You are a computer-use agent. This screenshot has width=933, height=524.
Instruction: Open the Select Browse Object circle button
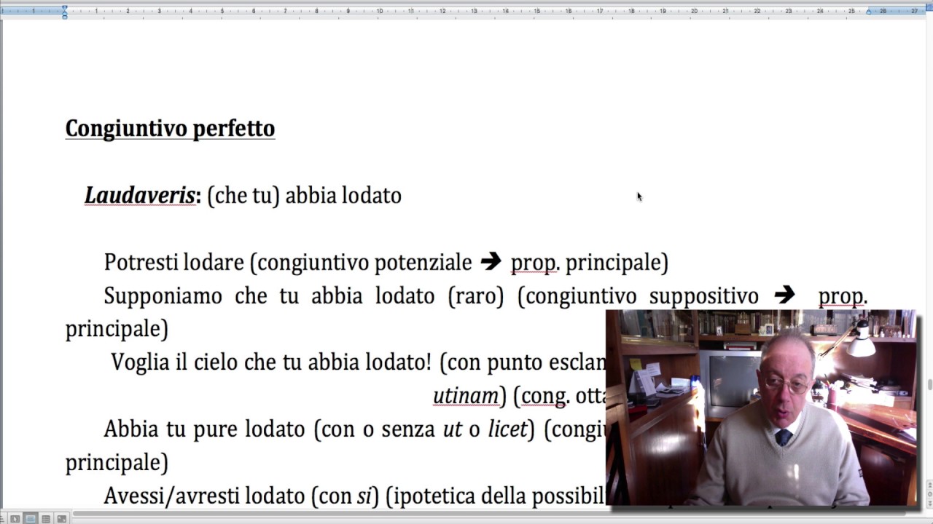point(930,494)
